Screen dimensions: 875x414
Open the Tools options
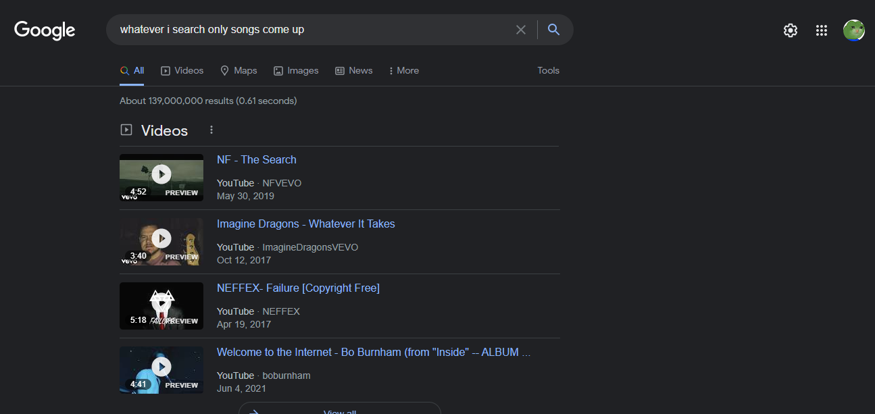pyautogui.click(x=548, y=70)
